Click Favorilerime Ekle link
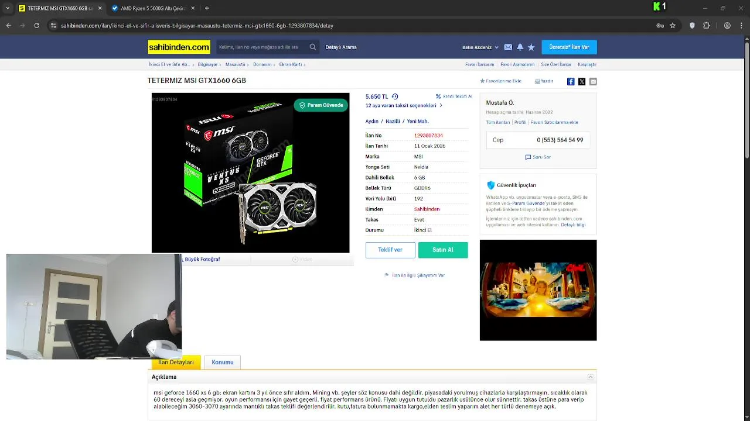Screen dimensions: 750x421 pyautogui.click(x=500, y=81)
